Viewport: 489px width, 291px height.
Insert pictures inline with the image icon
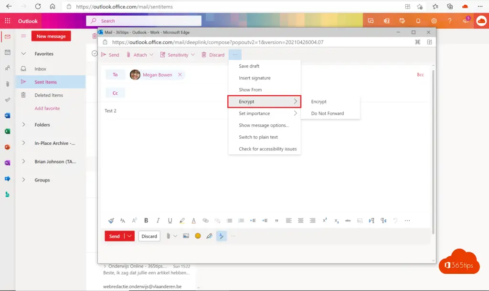click(186, 236)
